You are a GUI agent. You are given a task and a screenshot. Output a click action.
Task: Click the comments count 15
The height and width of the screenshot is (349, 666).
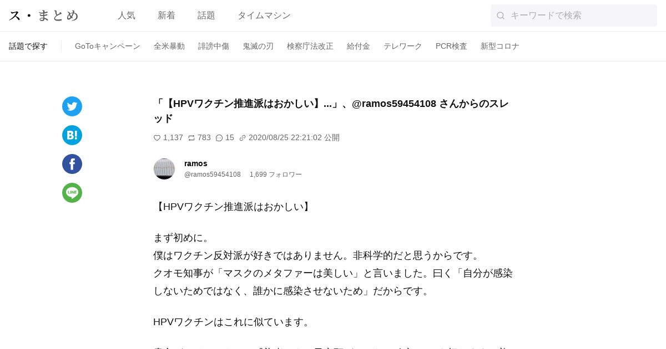tap(225, 137)
